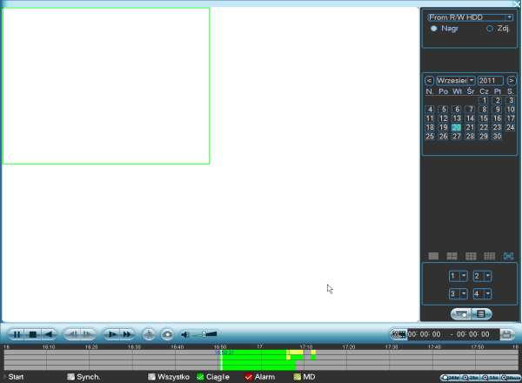Click the 2011 year field

pyautogui.click(x=490, y=81)
